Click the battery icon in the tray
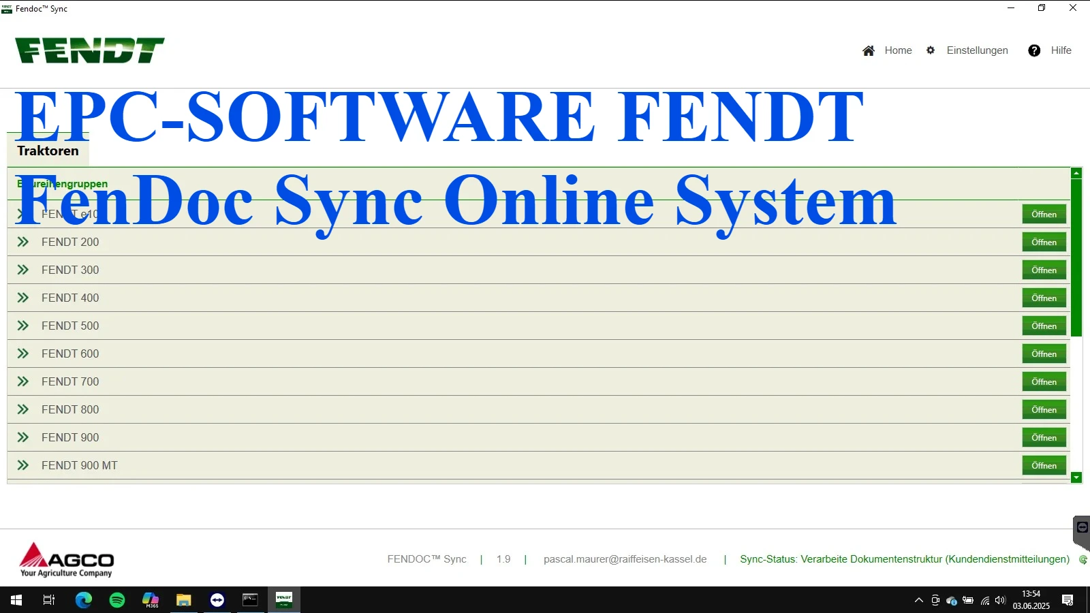1090x613 pixels. (x=968, y=600)
